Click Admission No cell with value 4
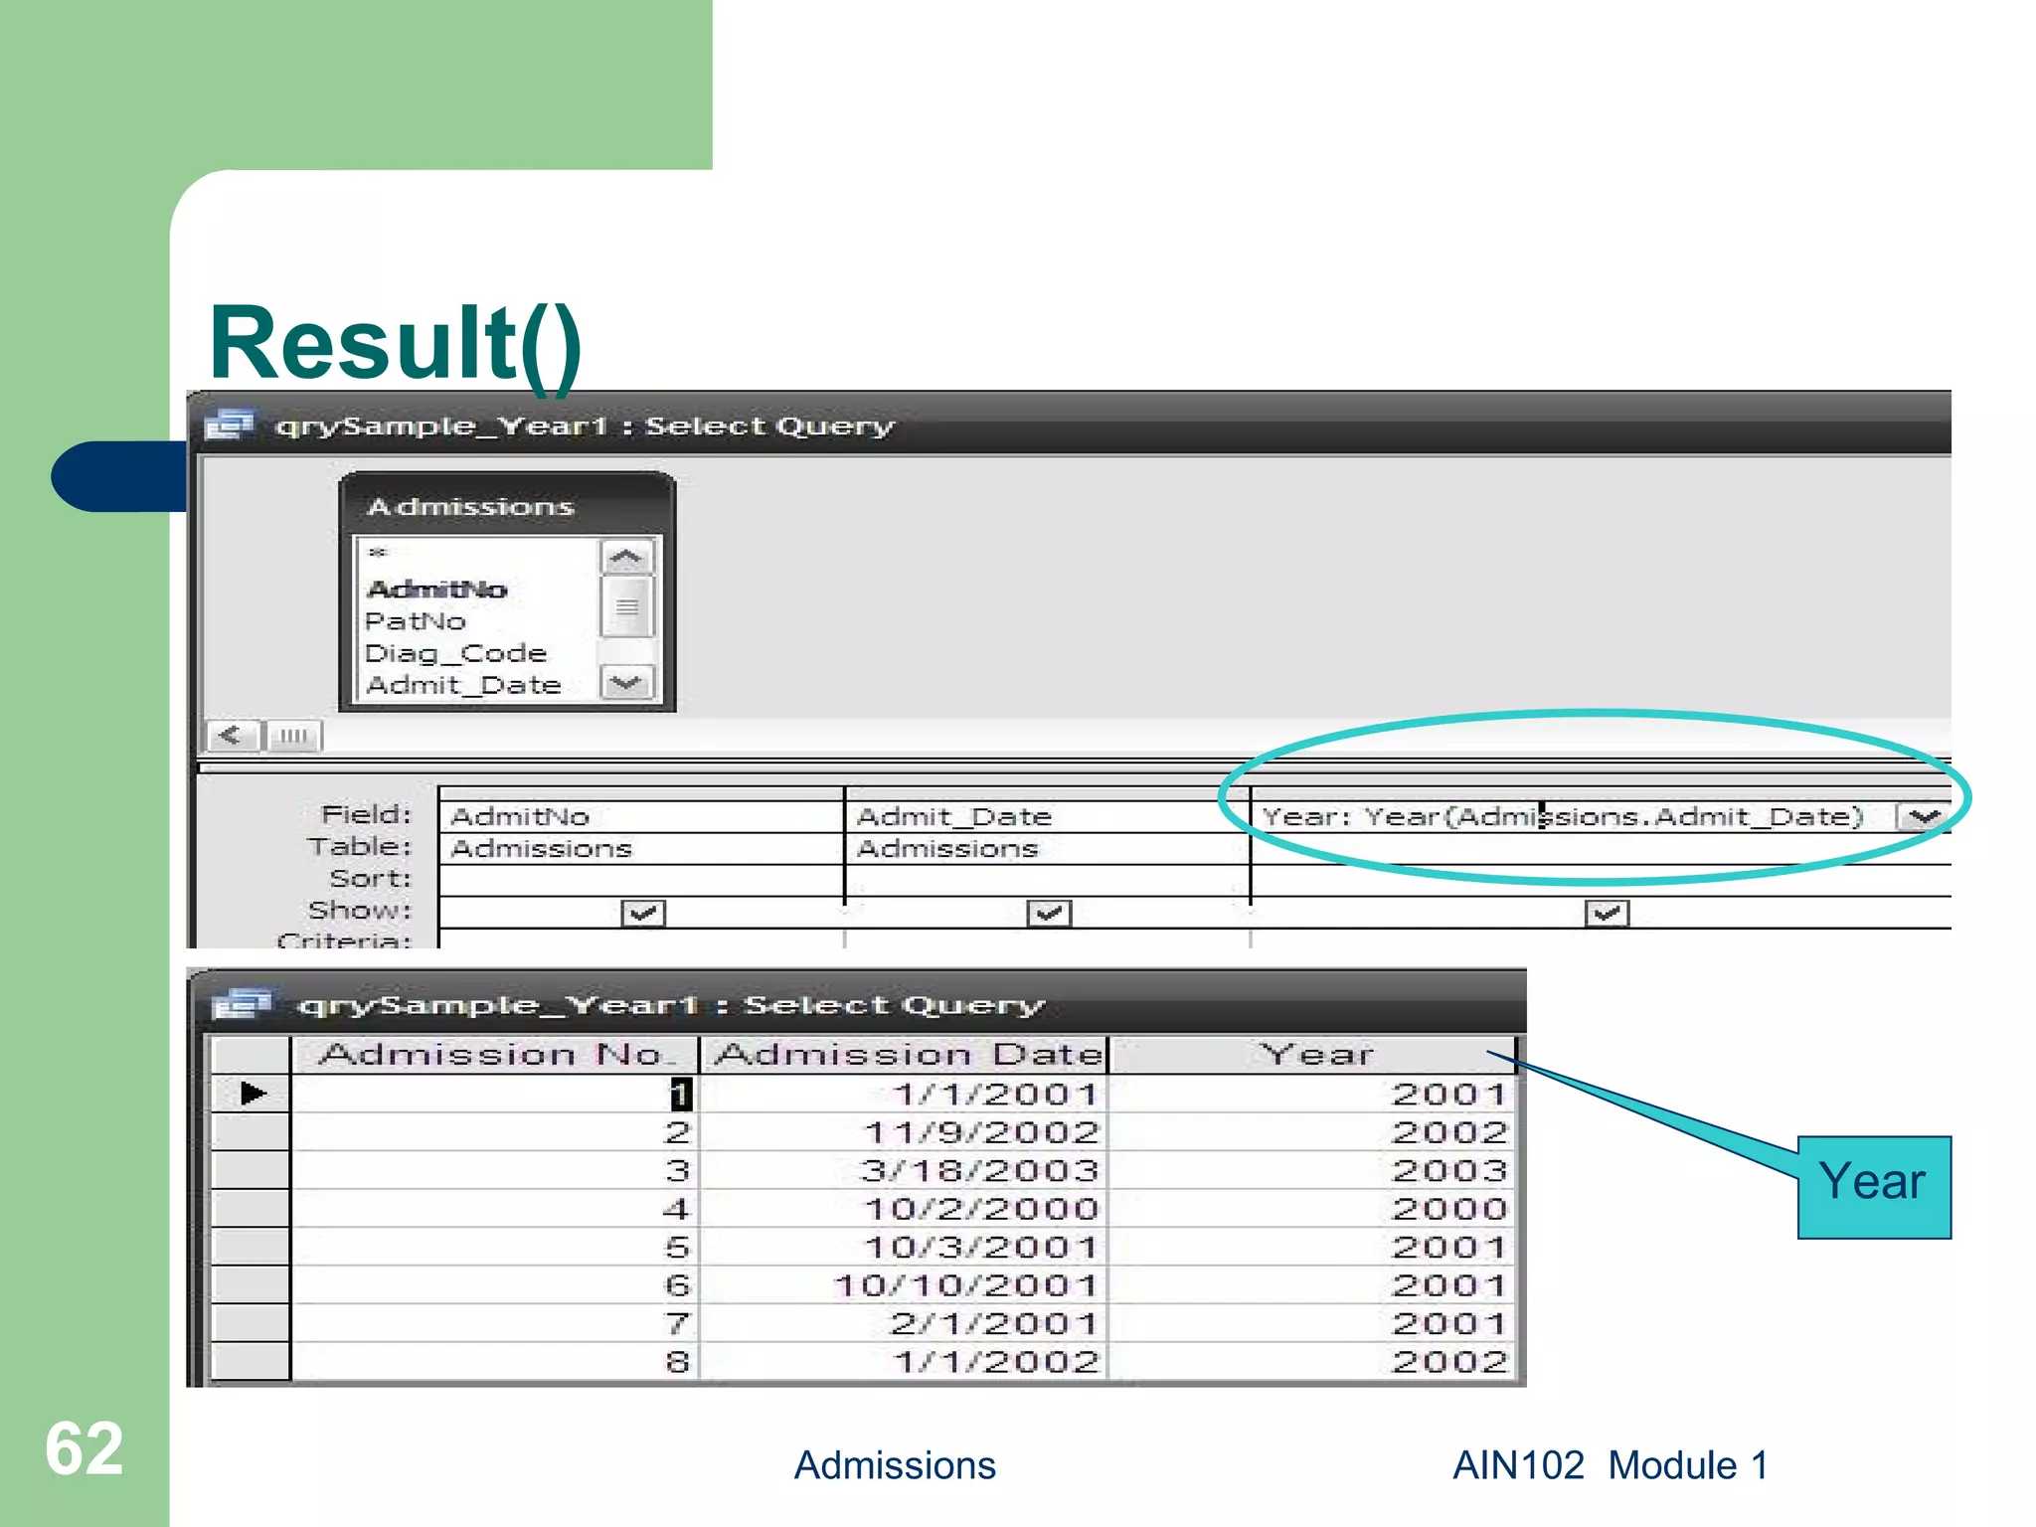2036x1527 pixels. 494,1209
